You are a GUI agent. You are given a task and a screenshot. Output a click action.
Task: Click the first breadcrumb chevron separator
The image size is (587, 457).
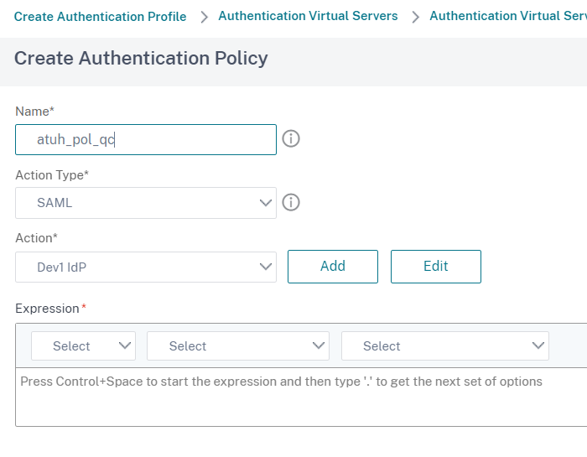click(x=204, y=17)
